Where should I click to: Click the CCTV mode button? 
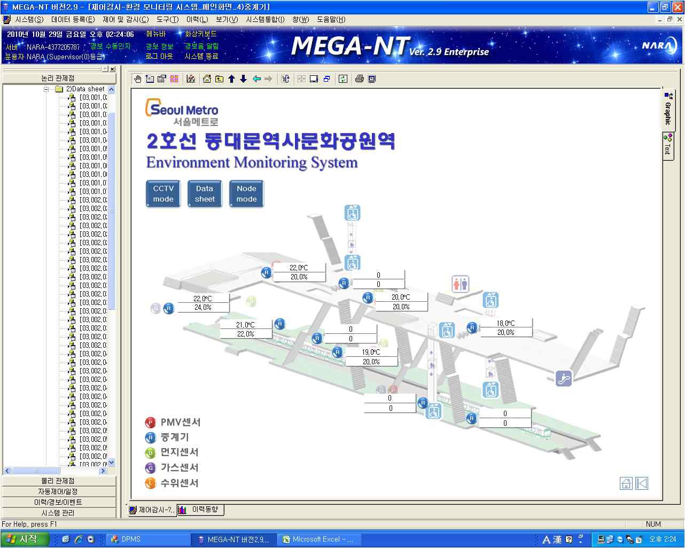click(x=163, y=193)
